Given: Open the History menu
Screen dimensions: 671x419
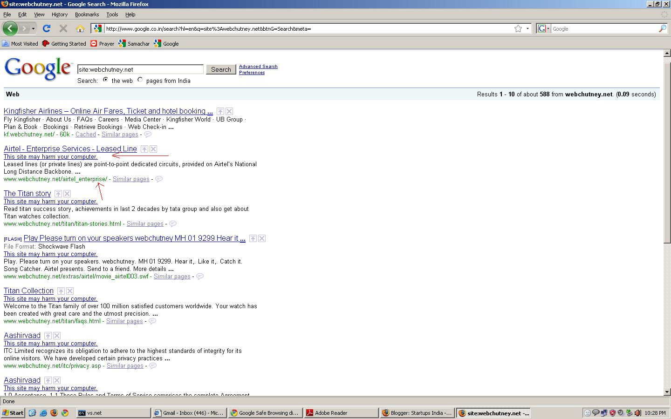Looking at the screenshot, I should 60,14.
